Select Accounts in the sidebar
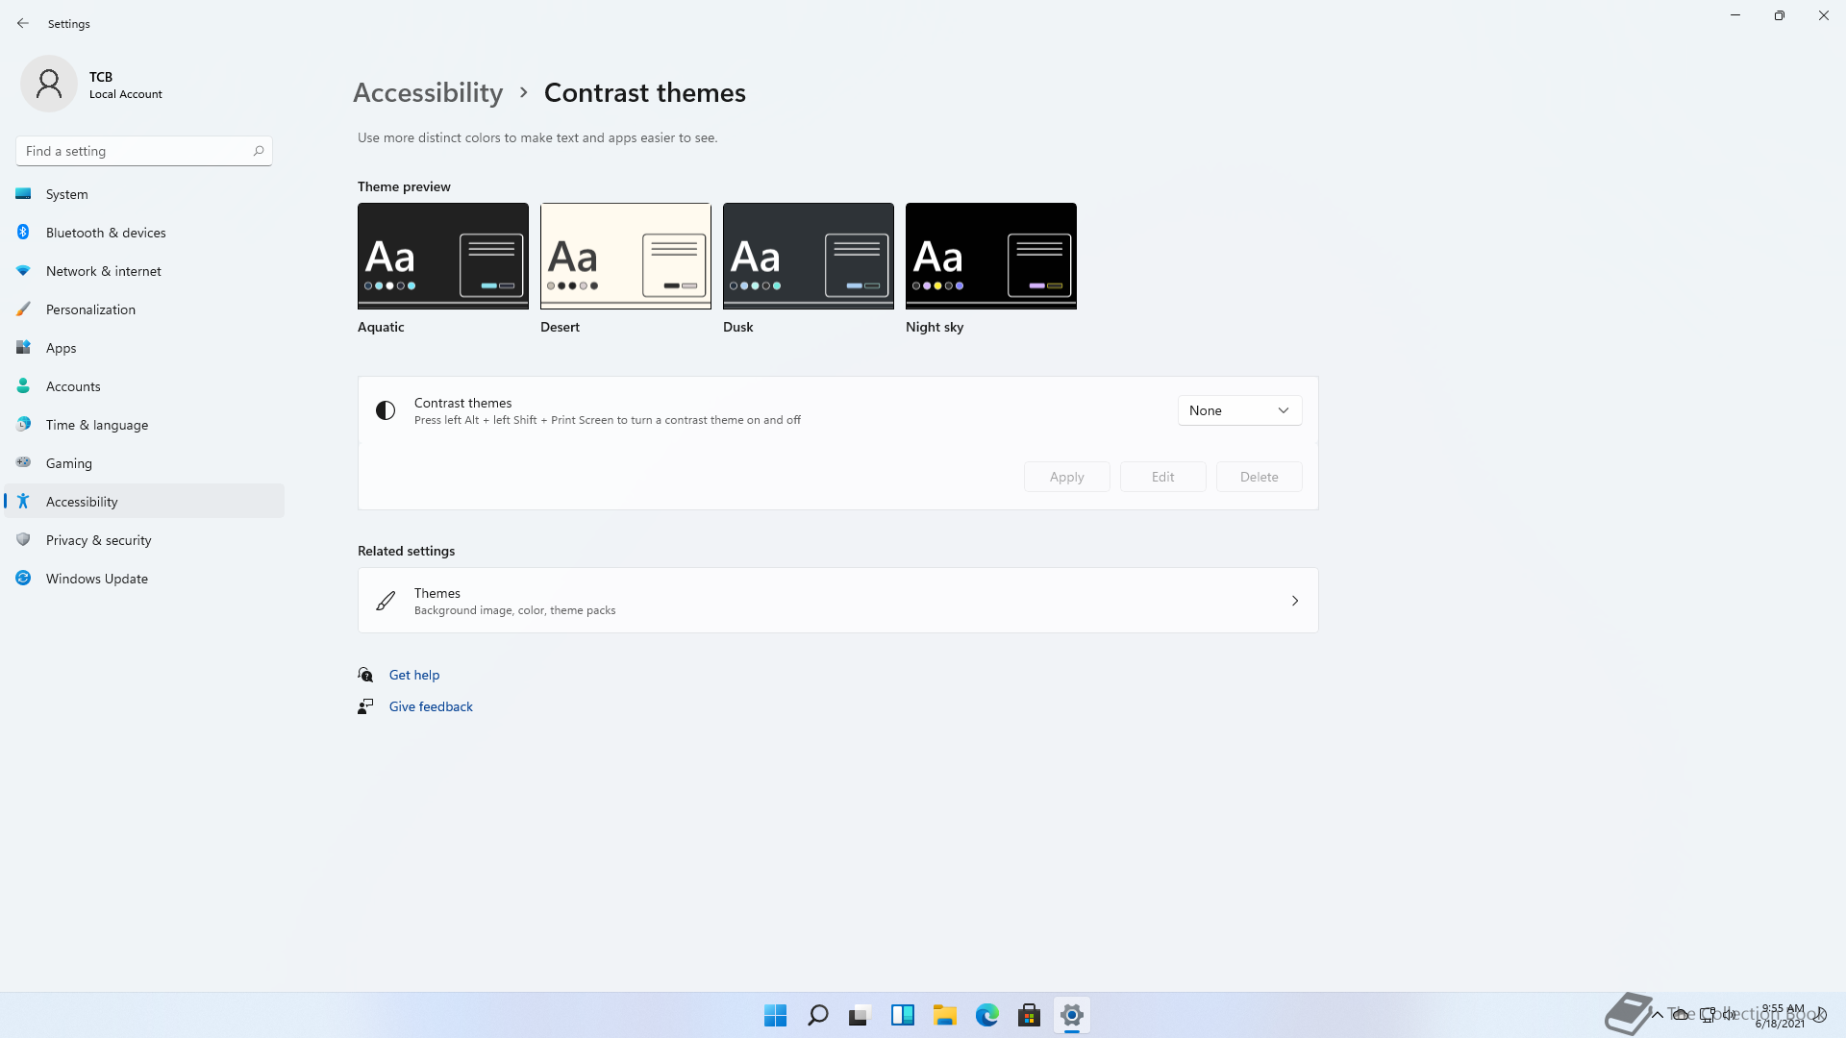 pyautogui.click(x=144, y=386)
